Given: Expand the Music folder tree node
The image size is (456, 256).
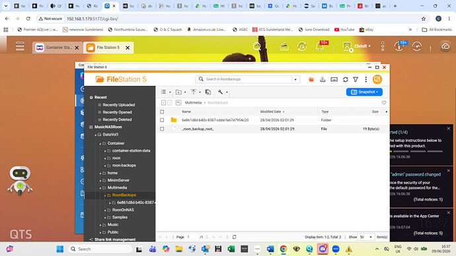Looking at the screenshot, I should (x=100, y=225).
